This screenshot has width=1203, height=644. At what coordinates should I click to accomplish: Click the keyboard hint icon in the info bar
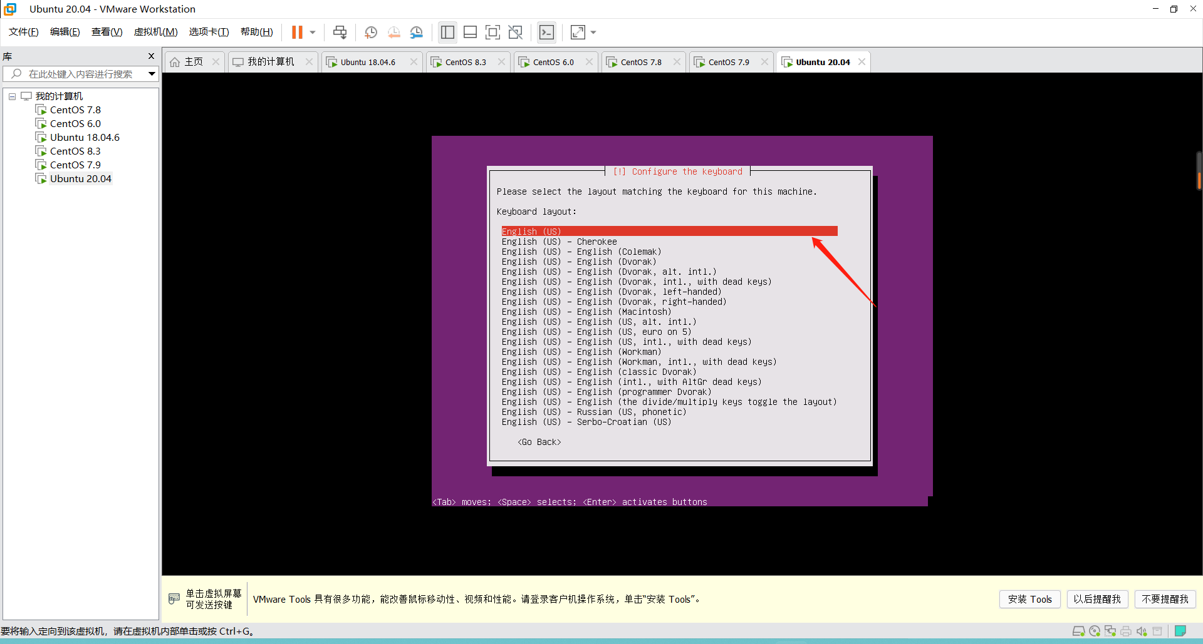174,599
